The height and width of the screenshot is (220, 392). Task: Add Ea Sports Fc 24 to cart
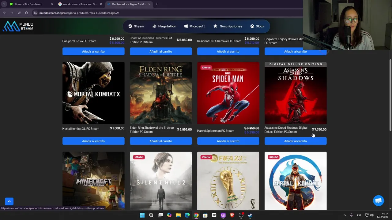(x=93, y=51)
